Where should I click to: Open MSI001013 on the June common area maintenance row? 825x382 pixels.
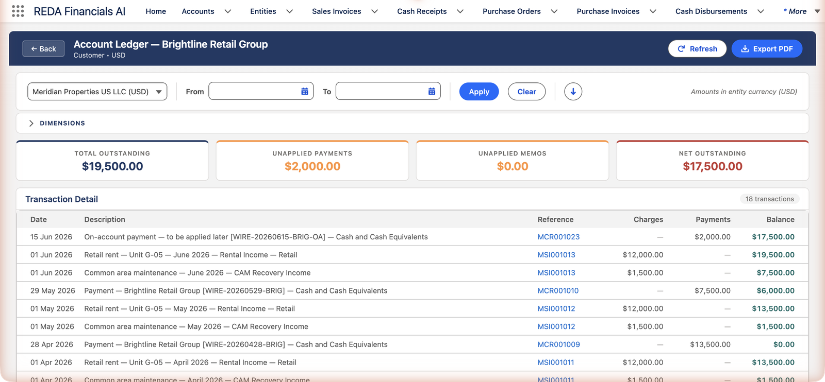click(x=556, y=273)
